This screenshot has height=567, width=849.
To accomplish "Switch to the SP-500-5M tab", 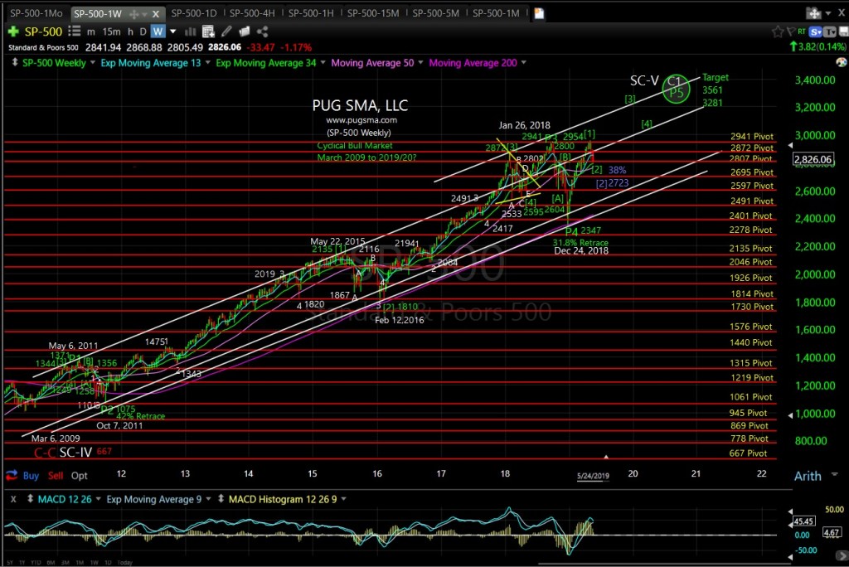I will (436, 13).
